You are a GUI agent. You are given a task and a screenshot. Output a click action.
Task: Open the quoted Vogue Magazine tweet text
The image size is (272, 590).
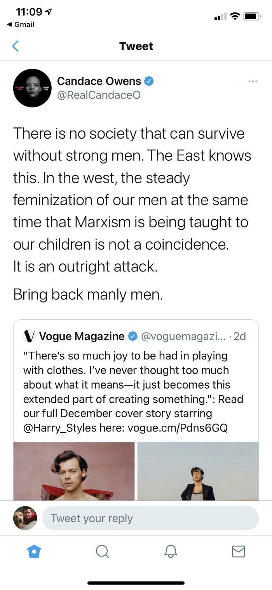pos(133,392)
